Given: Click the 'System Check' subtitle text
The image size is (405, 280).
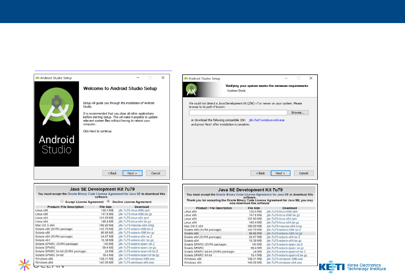Looking at the screenshot, I should pos(236,91).
